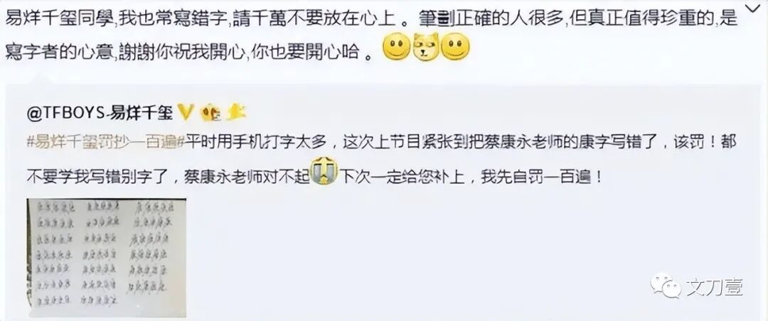The width and height of the screenshot is (768, 321).
Task: Click the last gold badge beside the username
Action: [x=235, y=112]
